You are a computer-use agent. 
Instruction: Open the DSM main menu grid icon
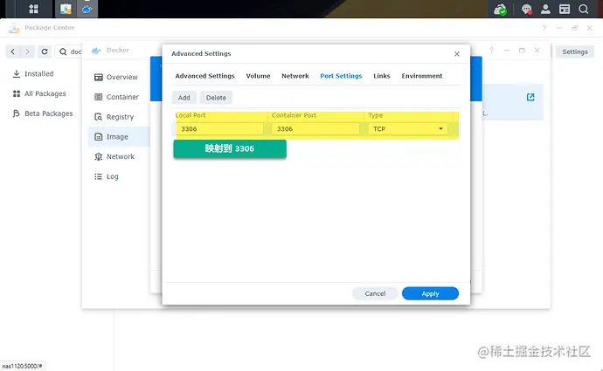click(x=33, y=9)
